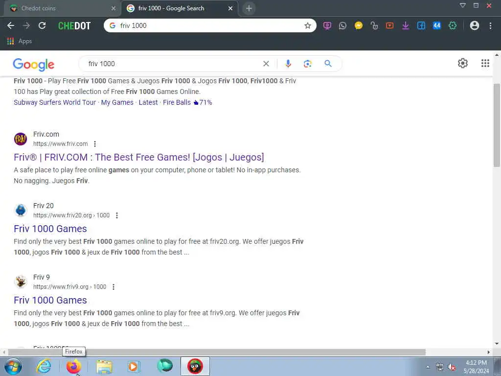Click the blue 44 badge extension icon

click(437, 25)
